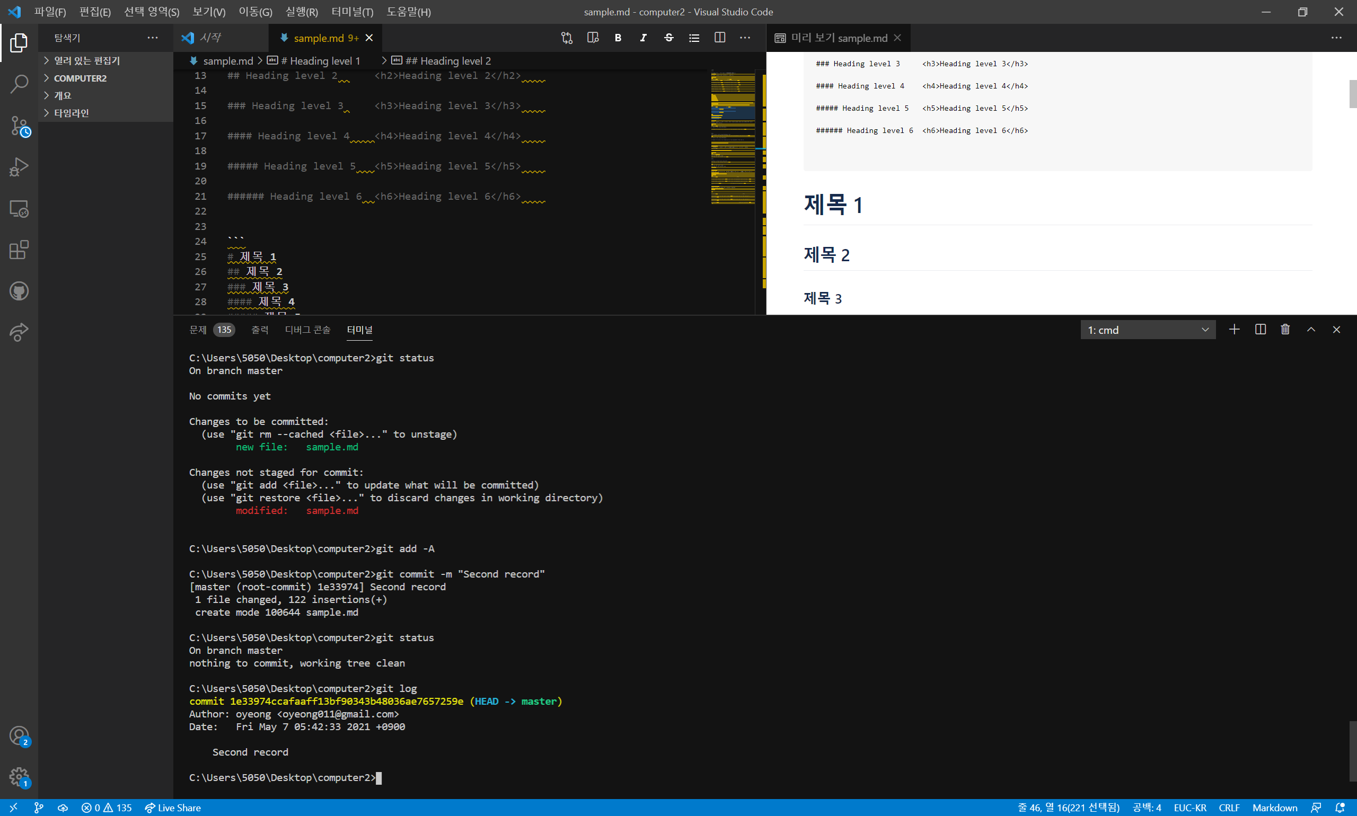Switch to the 문제 problems tab
The image size is (1357, 816).
pyautogui.click(x=211, y=330)
